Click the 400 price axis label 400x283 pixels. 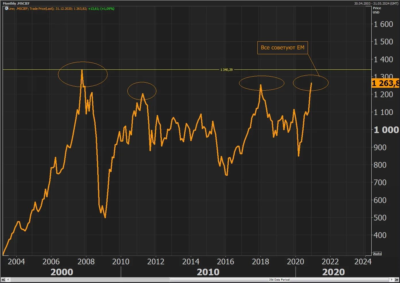(380, 235)
